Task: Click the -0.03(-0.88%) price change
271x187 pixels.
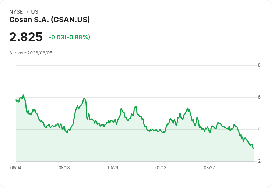Action: click(x=69, y=37)
